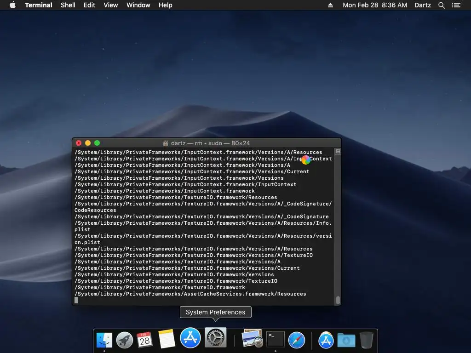Click line InputContext.framework/Versions/A
The height and width of the screenshot is (353, 471).
(182, 165)
